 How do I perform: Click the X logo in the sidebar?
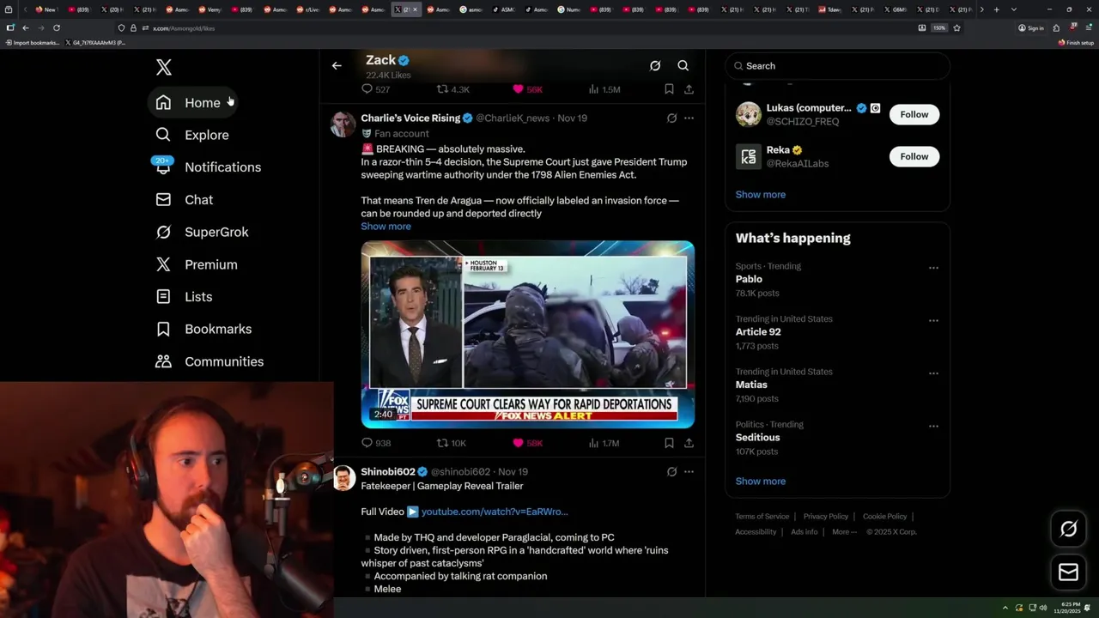coord(164,67)
